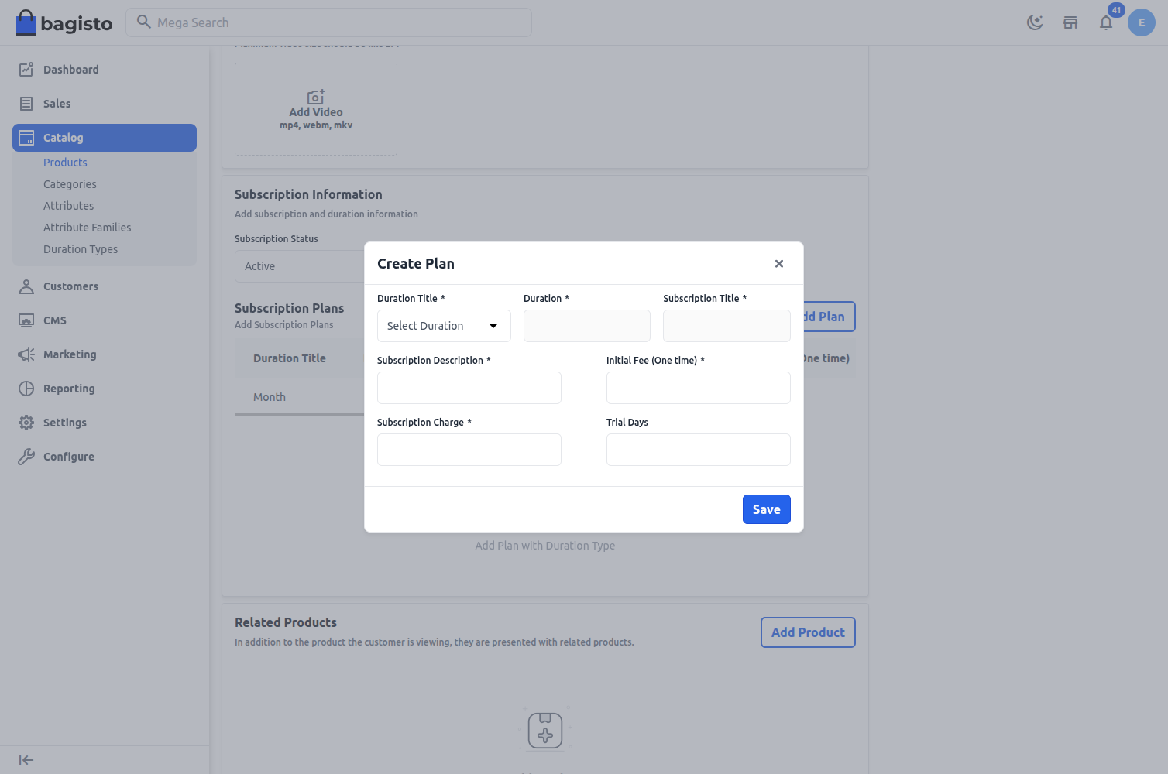Image resolution: width=1168 pixels, height=774 pixels.
Task: Click the Subscription Charge input field
Action: click(x=469, y=449)
